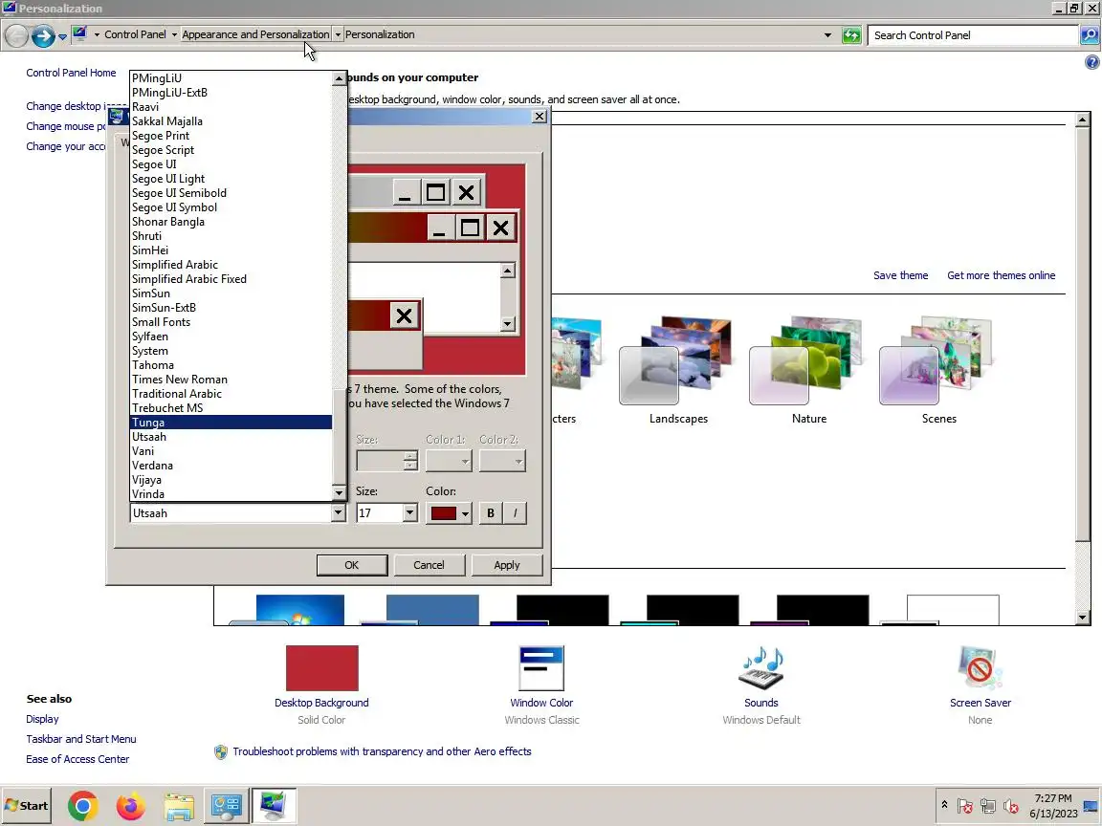This screenshot has width=1102, height=826.
Task: Select the Landscapes theme thumbnail
Action: [x=676, y=361]
